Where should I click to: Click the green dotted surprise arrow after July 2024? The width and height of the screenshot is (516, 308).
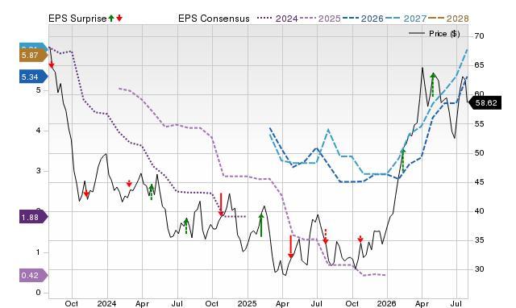click(x=186, y=226)
